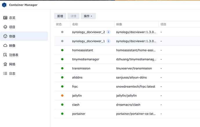Click image cell linuxserver/transmission
Image resolution: width=200 pixels, height=127 pixels.
(134, 68)
